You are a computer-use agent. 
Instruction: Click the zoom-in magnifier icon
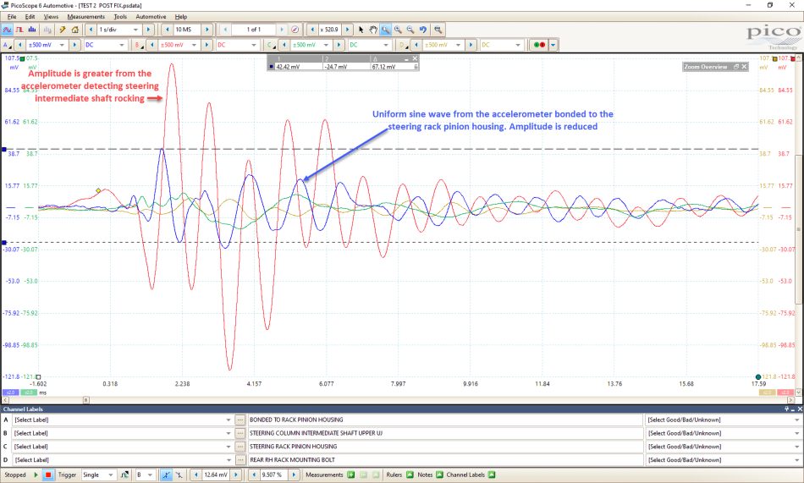coord(398,30)
